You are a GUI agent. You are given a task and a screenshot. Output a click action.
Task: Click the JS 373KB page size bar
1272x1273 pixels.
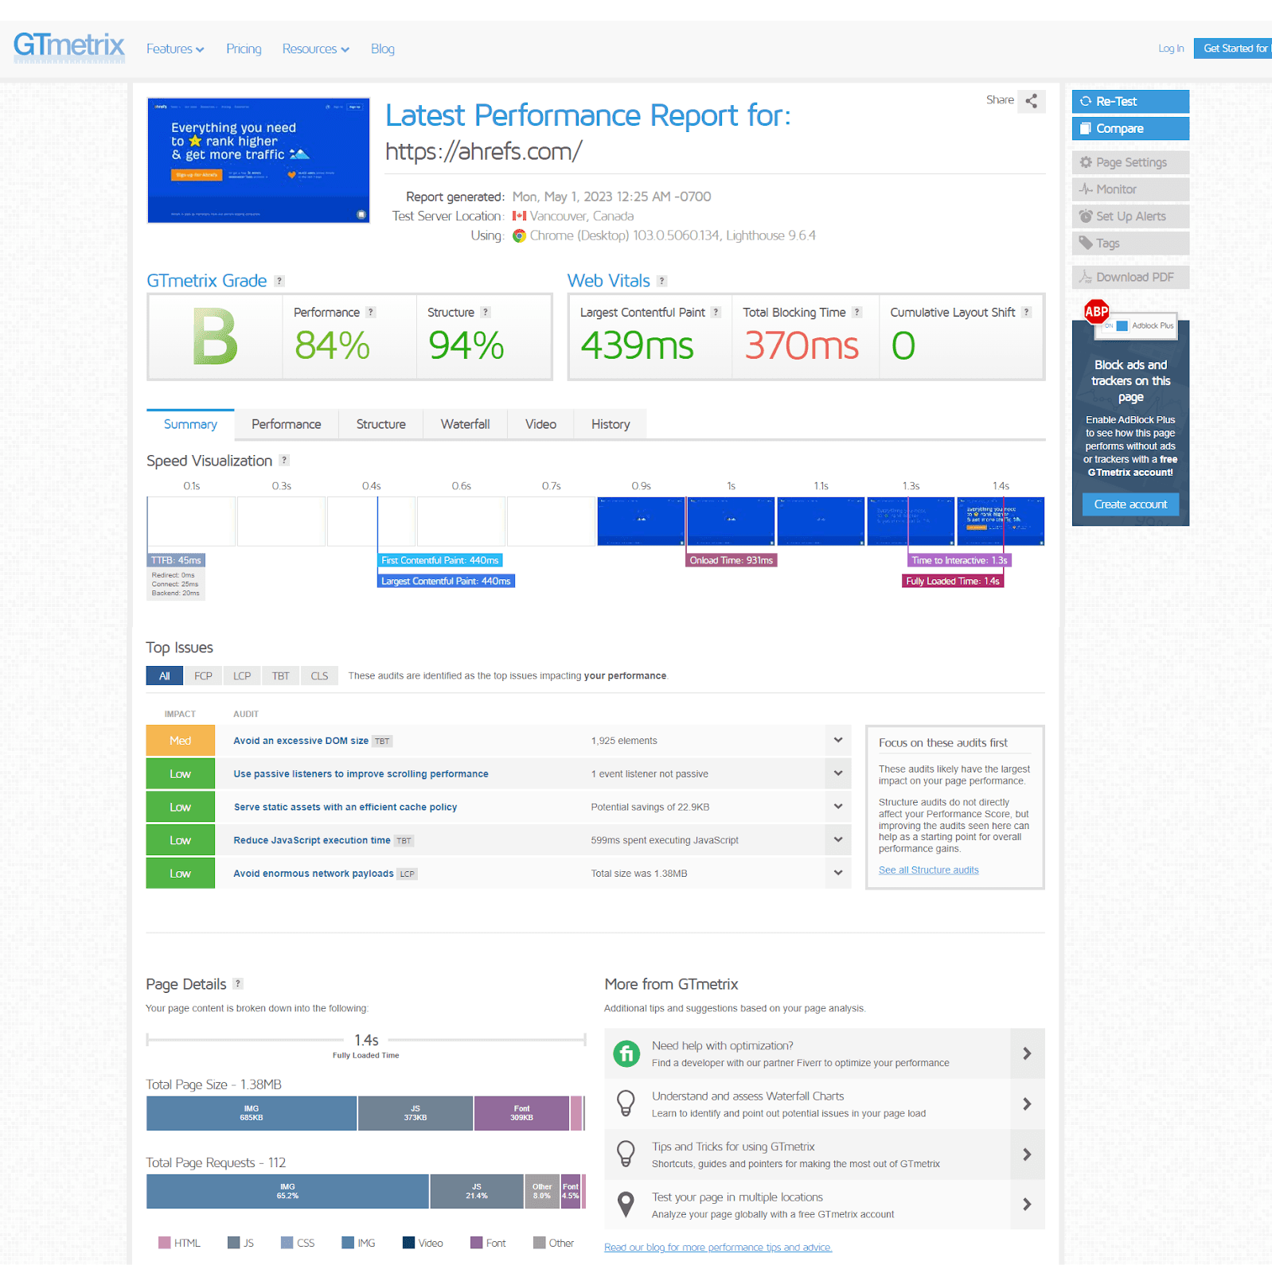point(416,1113)
